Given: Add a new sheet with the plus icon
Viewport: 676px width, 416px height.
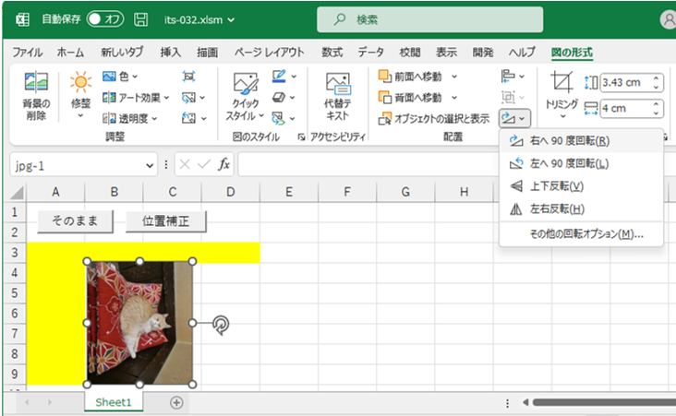Looking at the screenshot, I should point(176,402).
